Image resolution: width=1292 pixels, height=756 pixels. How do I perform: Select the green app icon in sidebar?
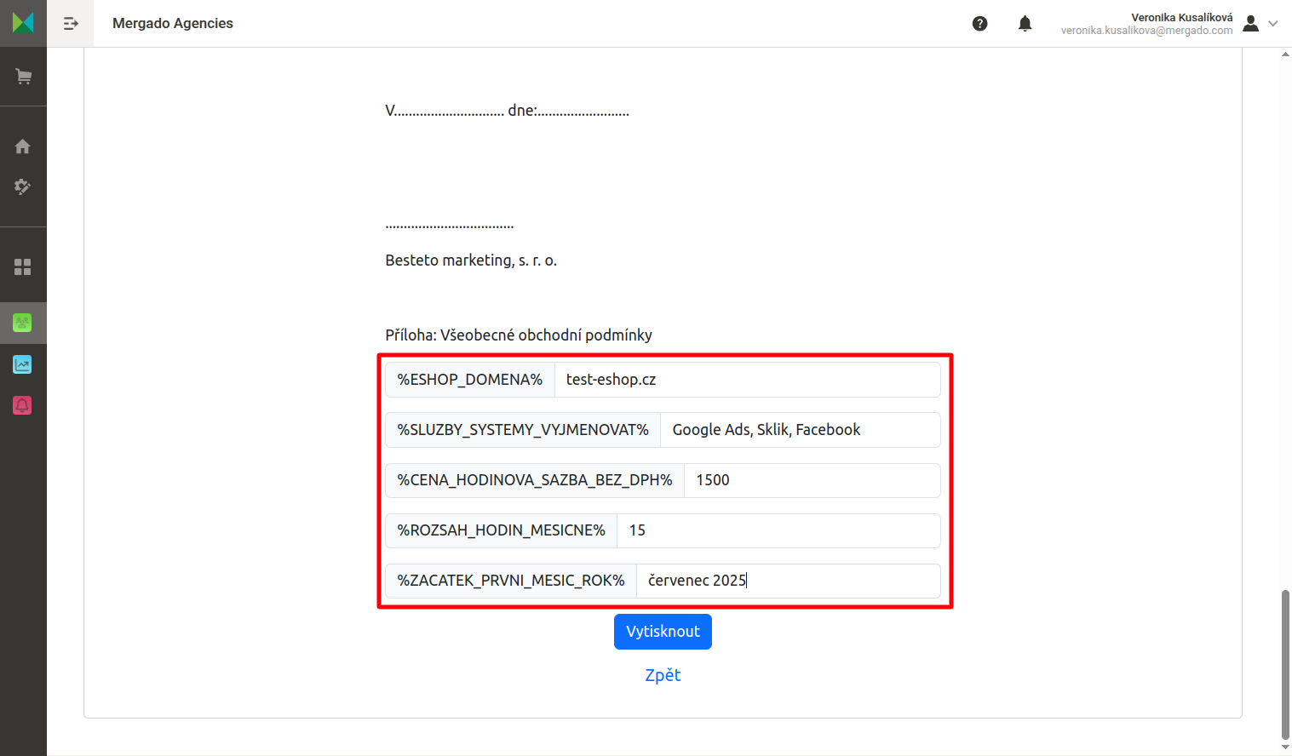23,323
